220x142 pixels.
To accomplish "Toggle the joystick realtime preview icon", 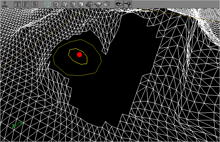I will tap(5, 4).
